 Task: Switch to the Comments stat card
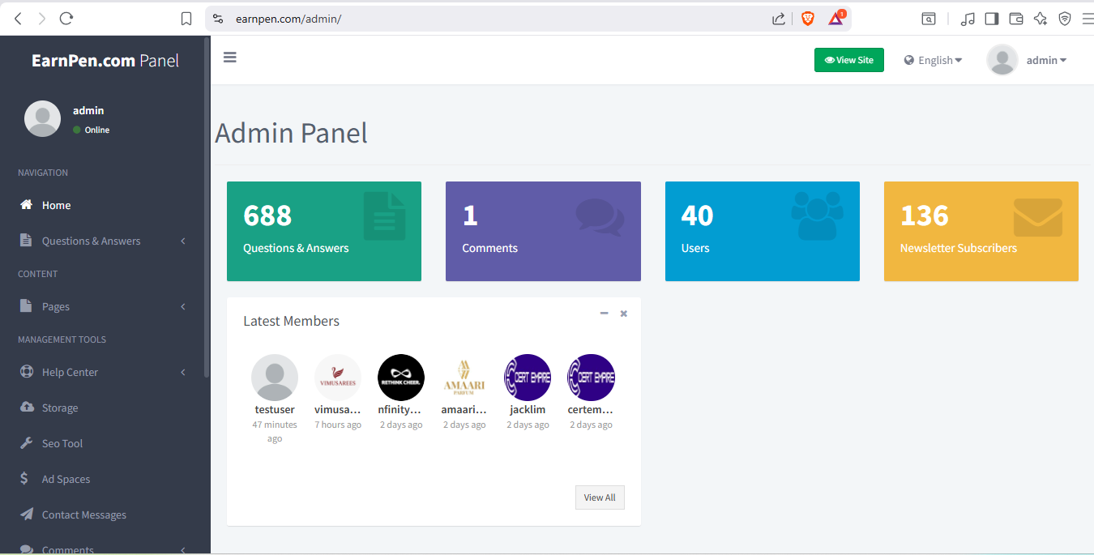tap(543, 231)
